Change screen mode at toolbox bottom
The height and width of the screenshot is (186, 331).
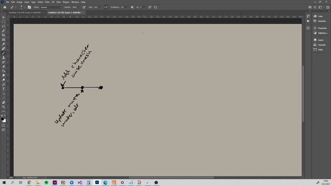4,130
